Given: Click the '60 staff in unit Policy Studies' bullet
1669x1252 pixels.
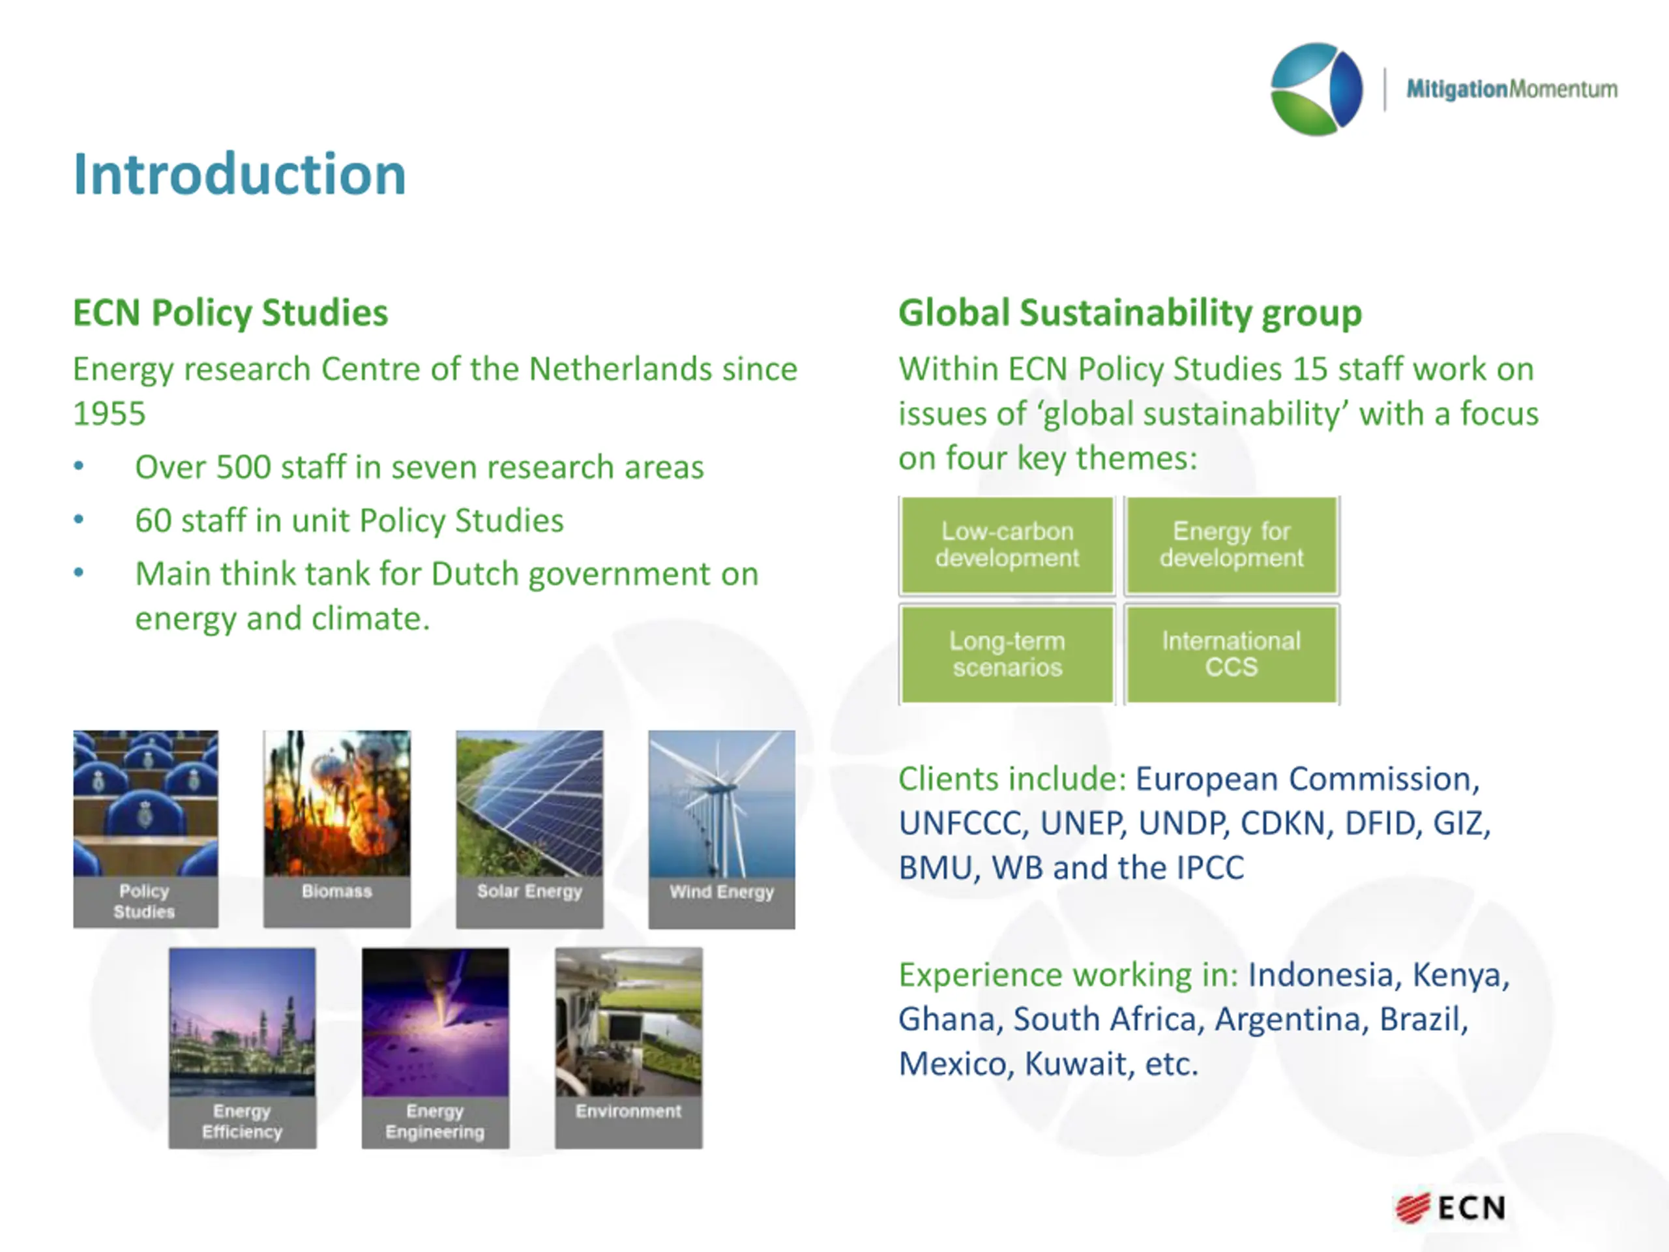Looking at the screenshot, I should pyautogui.click(x=349, y=520).
